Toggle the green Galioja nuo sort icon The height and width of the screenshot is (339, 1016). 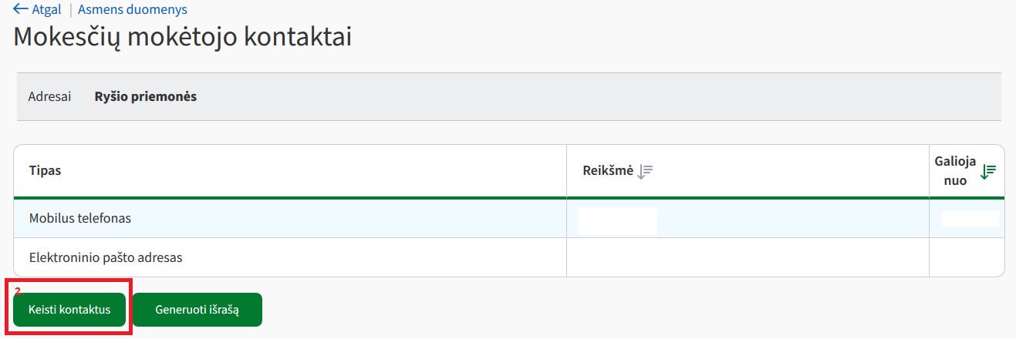click(987, 172)
